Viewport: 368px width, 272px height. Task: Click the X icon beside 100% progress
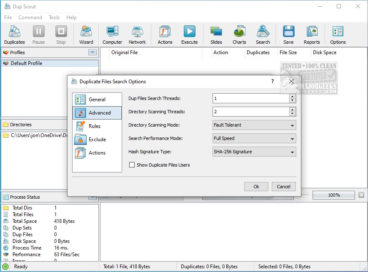point(361,195)
